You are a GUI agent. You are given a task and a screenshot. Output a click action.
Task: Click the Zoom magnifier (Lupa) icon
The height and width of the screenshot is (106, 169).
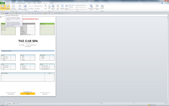tap(45, 7)
